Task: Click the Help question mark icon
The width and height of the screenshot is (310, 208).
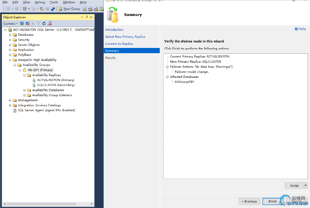Action: [296, 29]
